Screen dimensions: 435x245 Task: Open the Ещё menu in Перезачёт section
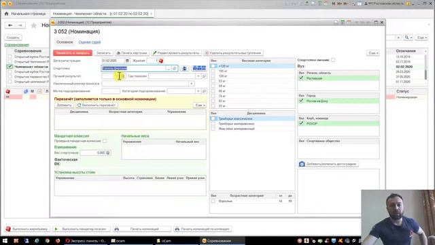click(200, 105)
